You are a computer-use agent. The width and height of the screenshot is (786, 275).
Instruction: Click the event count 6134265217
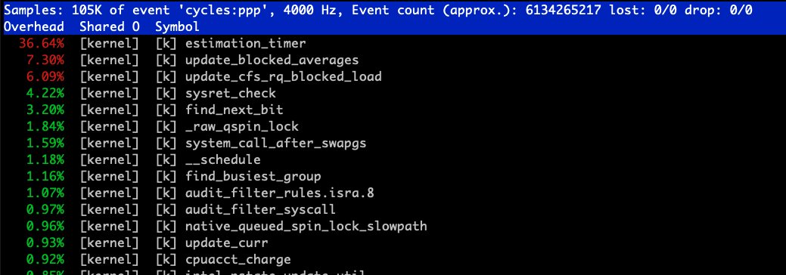click(564, 10)
